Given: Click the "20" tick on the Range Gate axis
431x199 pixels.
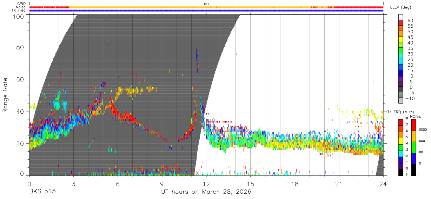Looking at the screenshot, I should (20, 144).
